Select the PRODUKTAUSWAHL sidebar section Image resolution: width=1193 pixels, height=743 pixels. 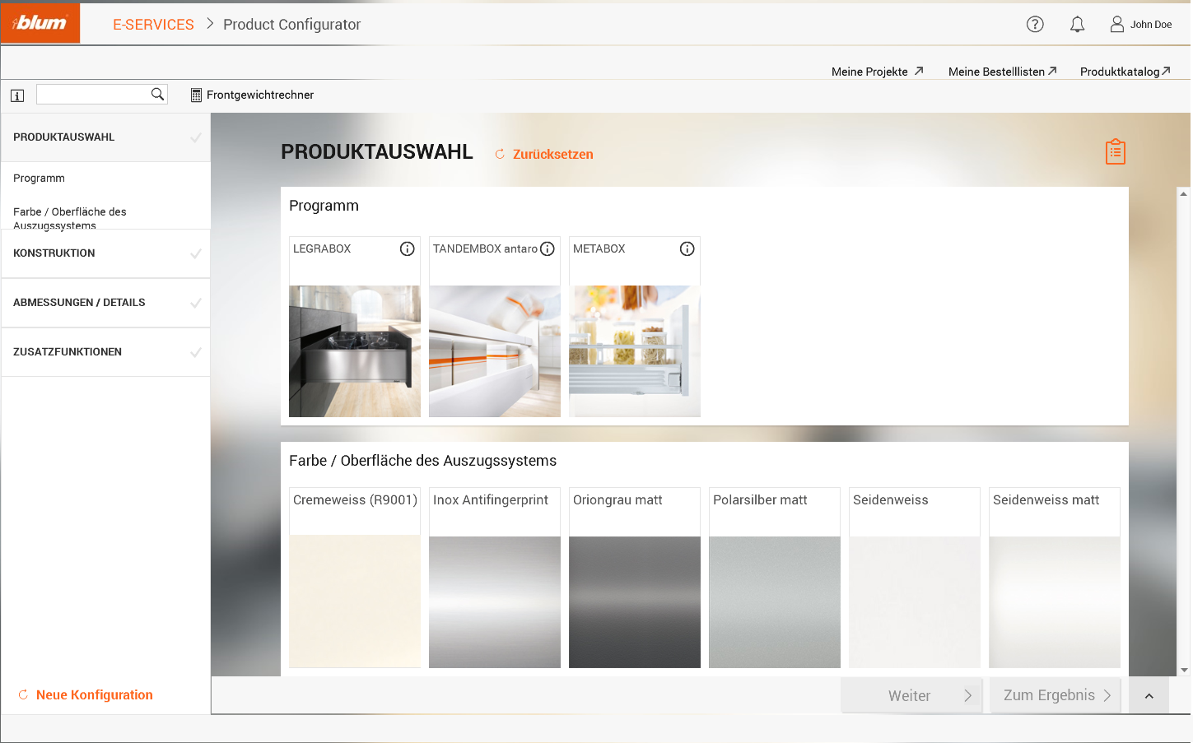coord(105,137)
